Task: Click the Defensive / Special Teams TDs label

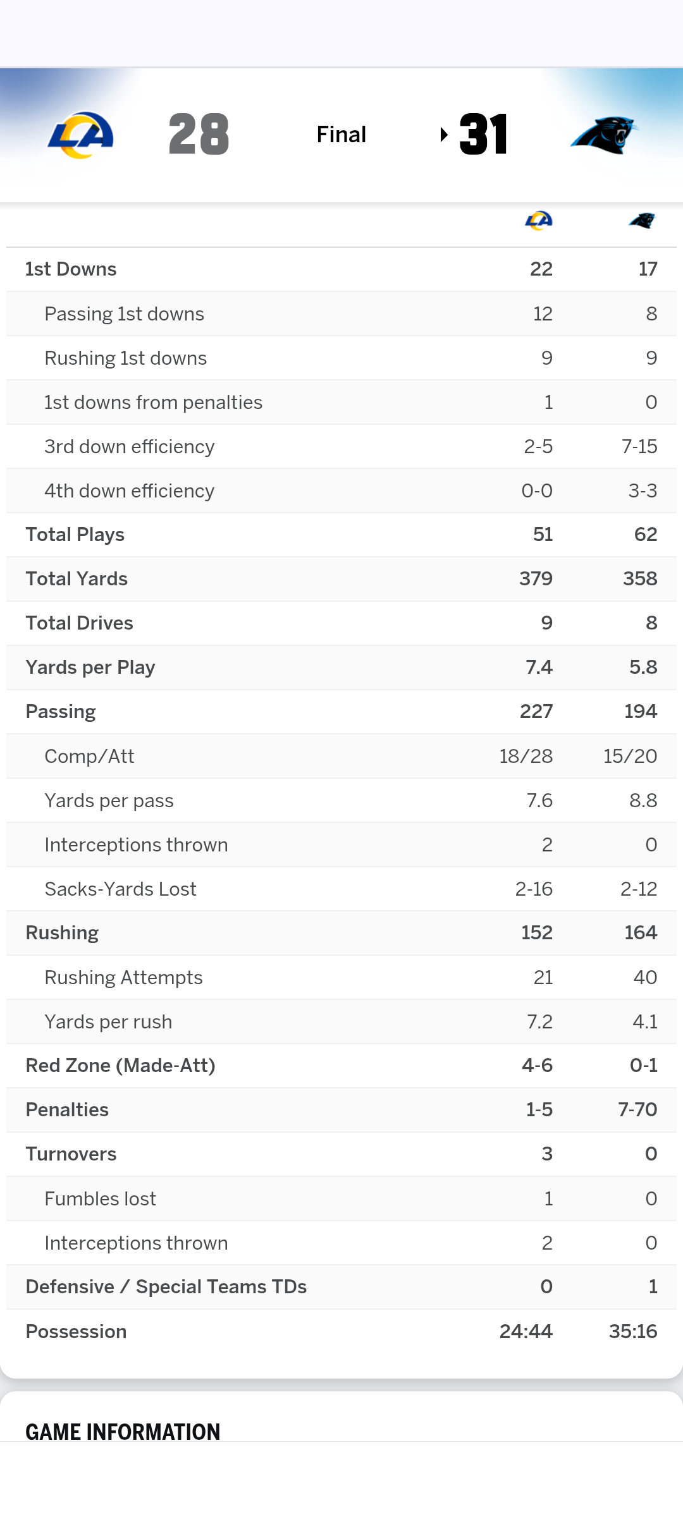Action: [x=166, y=1287]
